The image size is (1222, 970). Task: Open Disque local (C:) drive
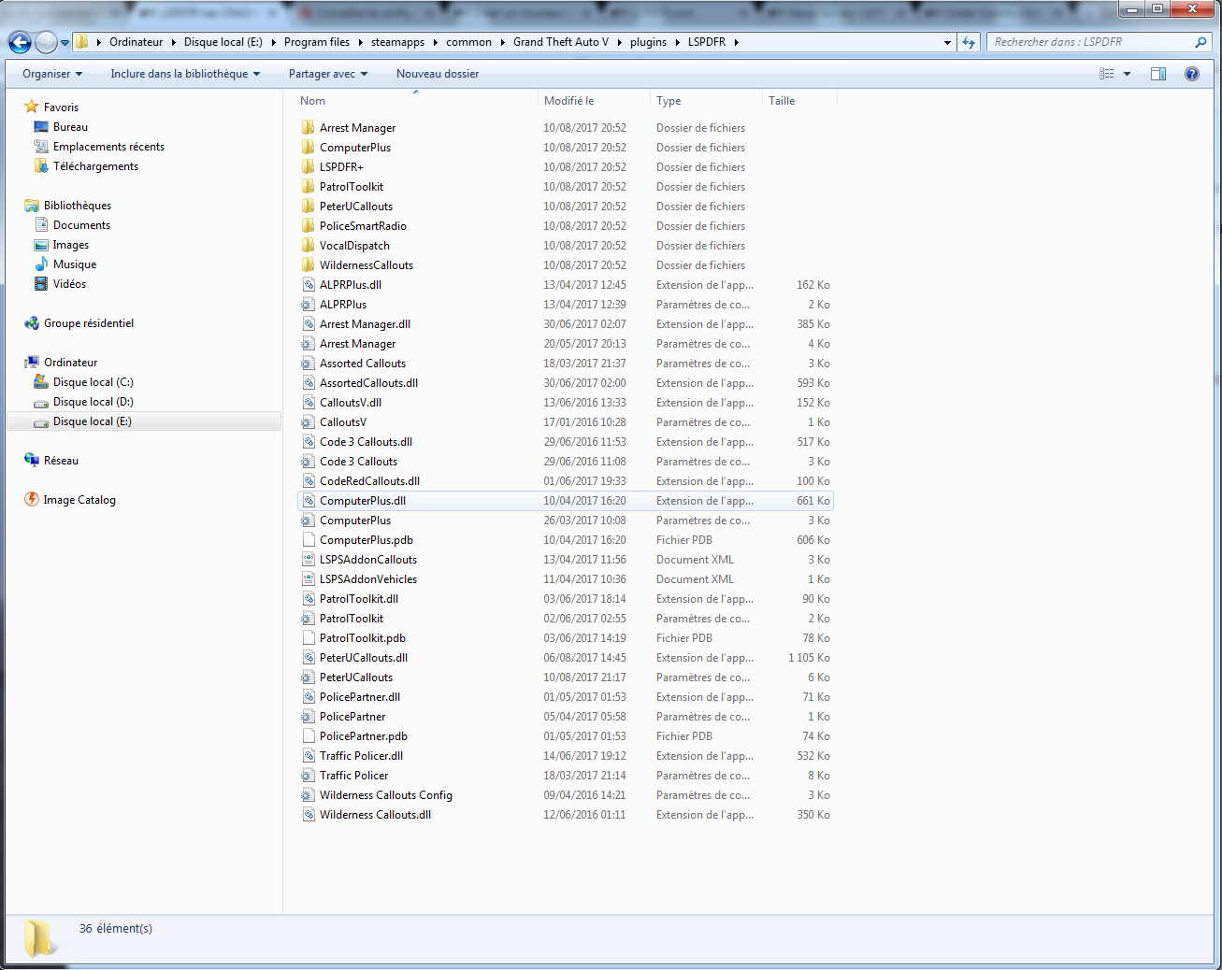(x=93, y=382)
